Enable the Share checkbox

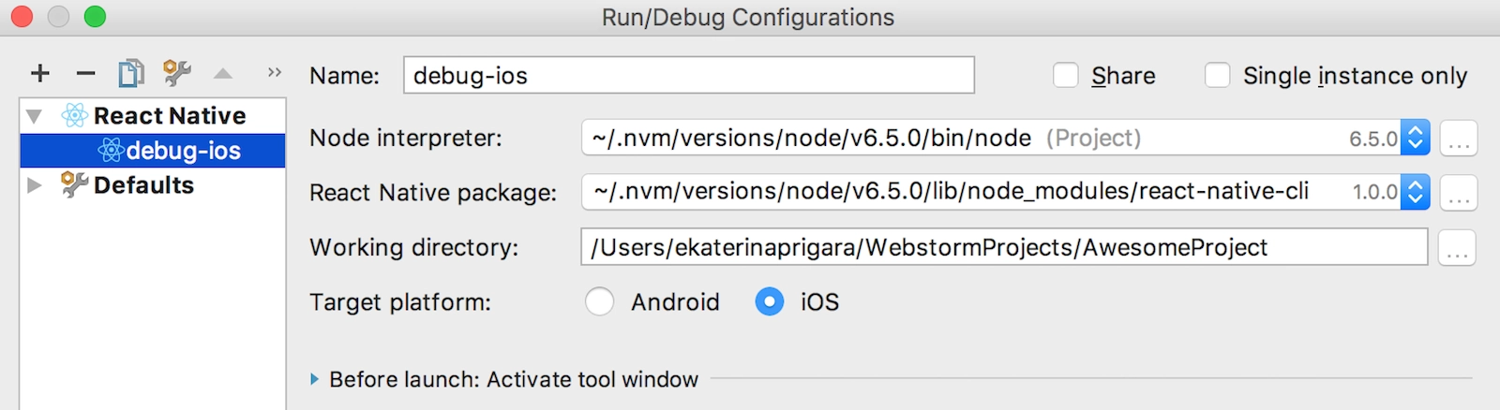pyautogui.click(x=1066, y=75)
